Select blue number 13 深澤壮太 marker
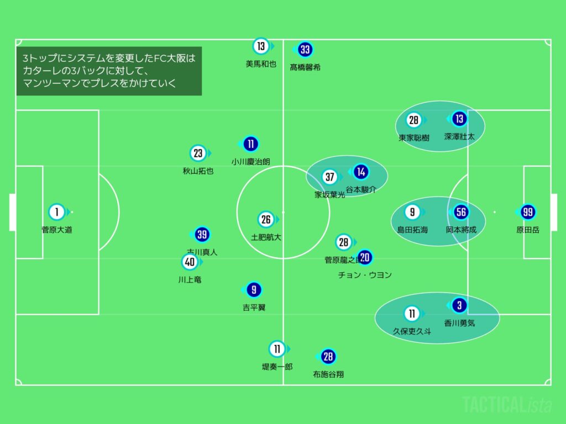This screenshot has height=424, width=566. pos(459,119)
